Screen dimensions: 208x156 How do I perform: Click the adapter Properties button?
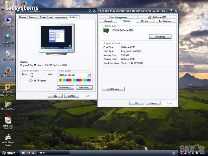coord(160,37)
